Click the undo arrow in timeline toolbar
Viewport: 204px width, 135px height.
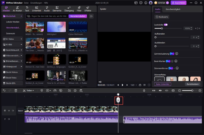click(4, 90)
